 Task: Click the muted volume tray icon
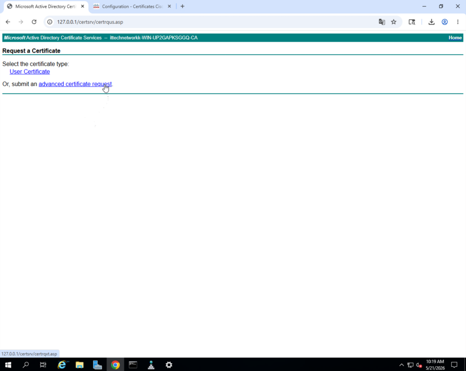pyautogui.click(x=419, y=365)
